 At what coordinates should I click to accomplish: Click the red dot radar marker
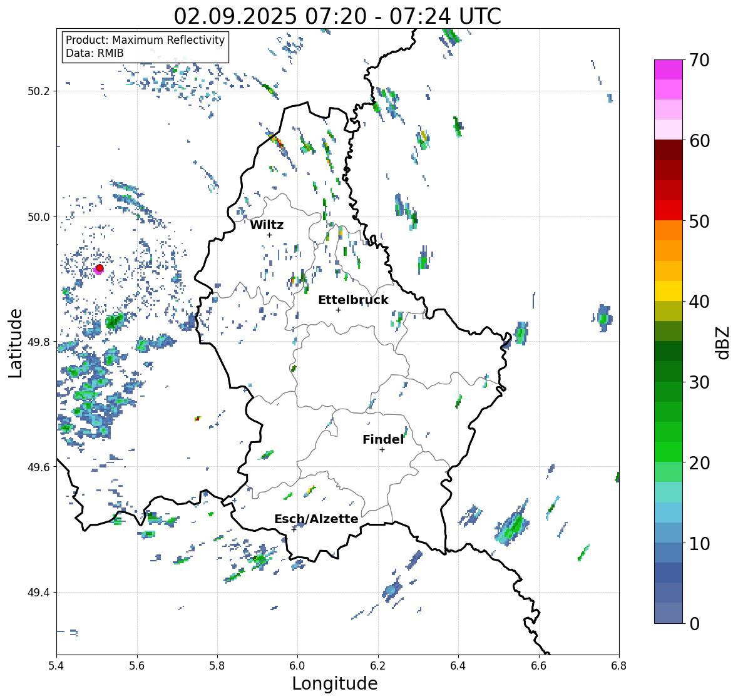coord(100,268)
